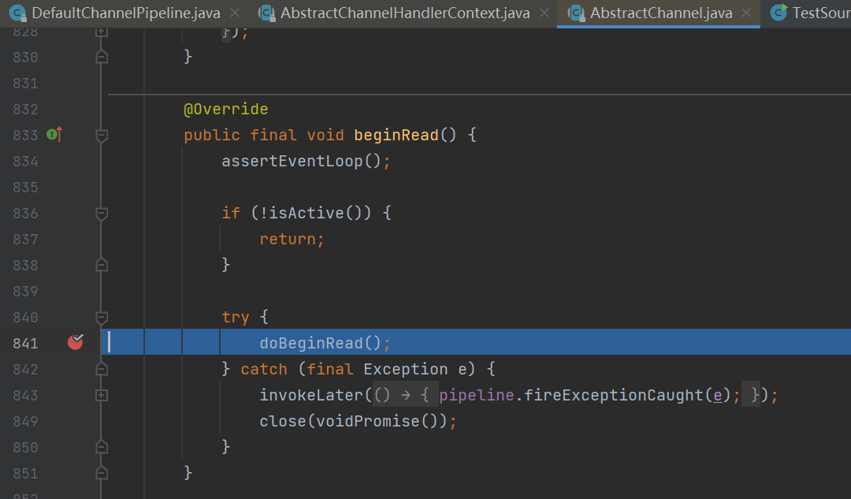Collapse the catch block fold marker
This screenshot has width=851, height=499.
coord(101,369)
